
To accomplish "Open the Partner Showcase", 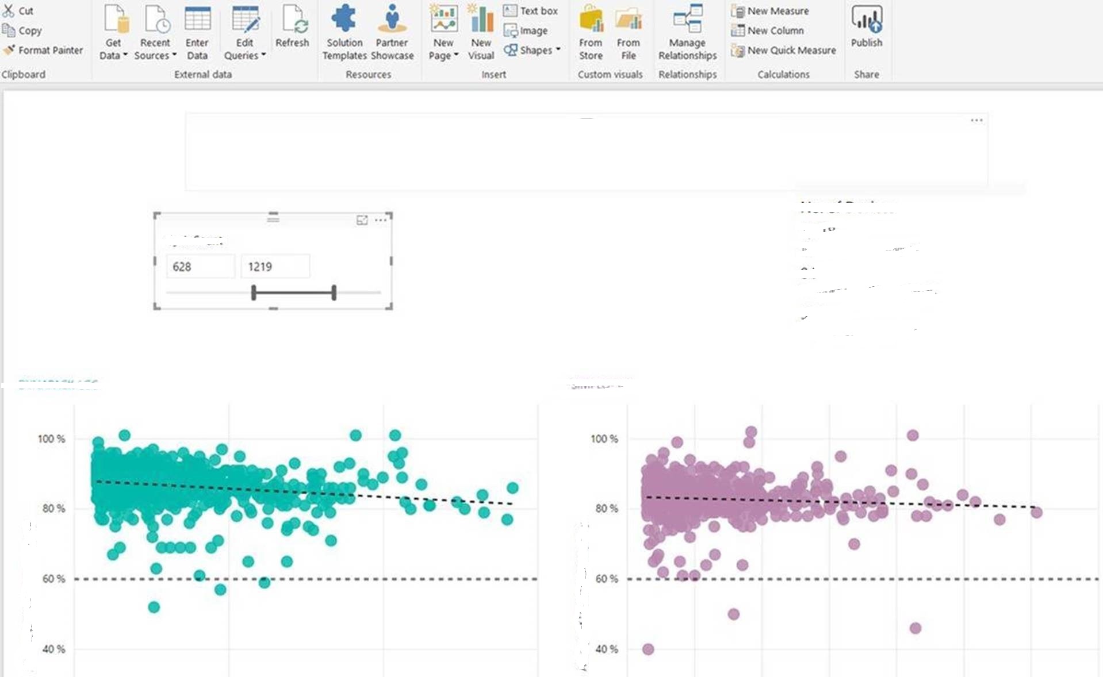I will (392, 32).
